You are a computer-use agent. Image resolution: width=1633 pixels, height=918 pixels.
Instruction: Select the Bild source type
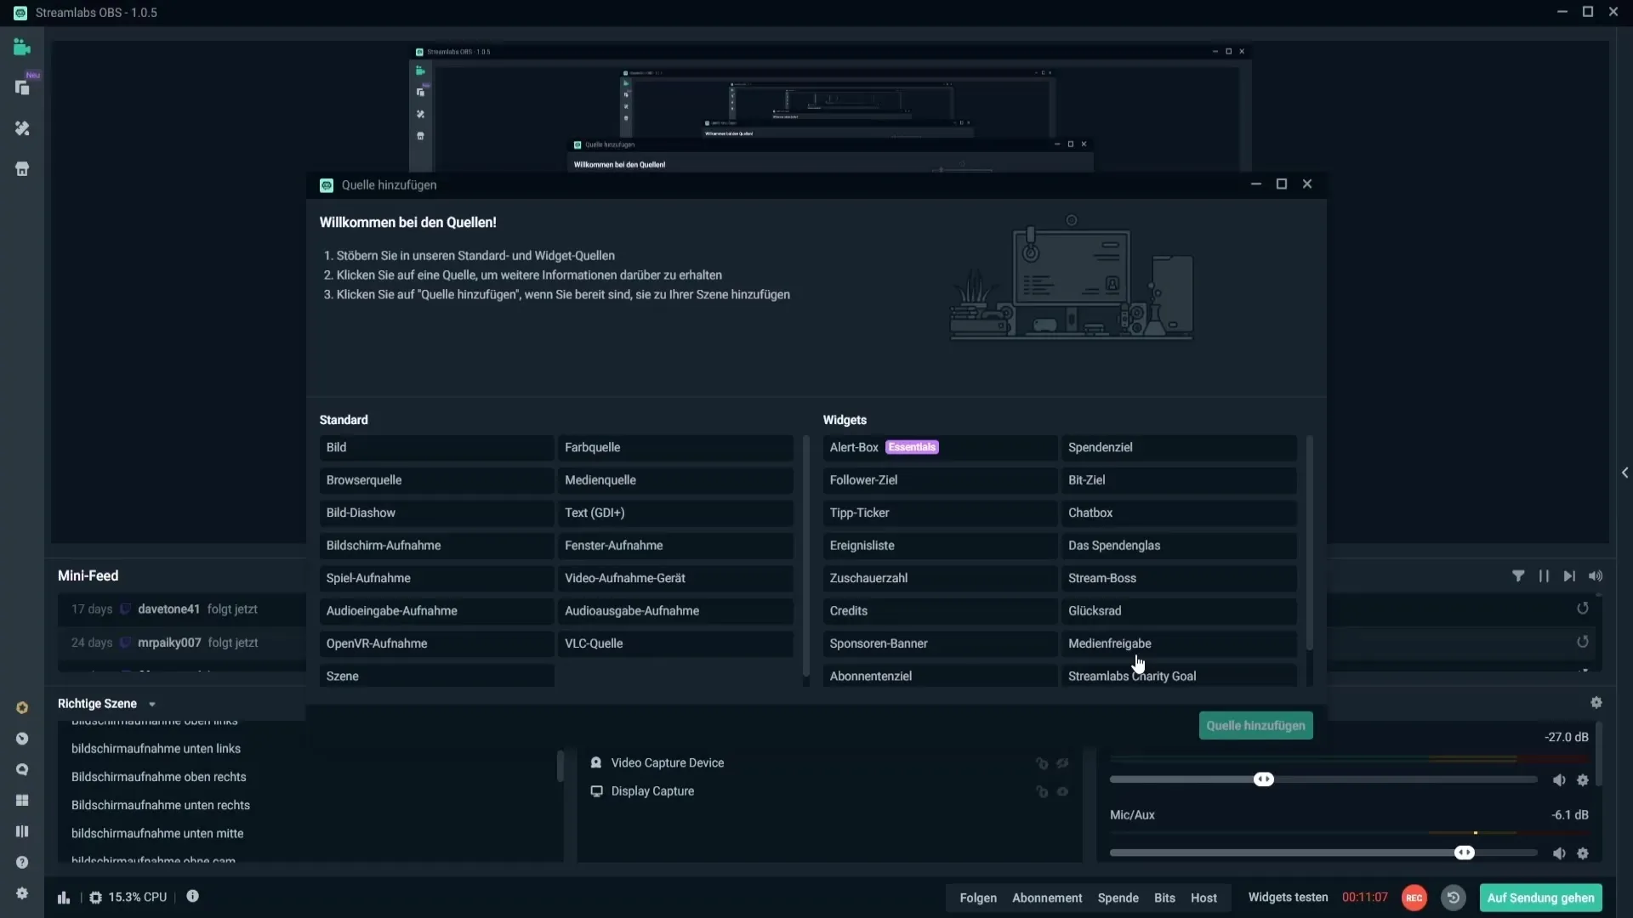tap(436, 448)
